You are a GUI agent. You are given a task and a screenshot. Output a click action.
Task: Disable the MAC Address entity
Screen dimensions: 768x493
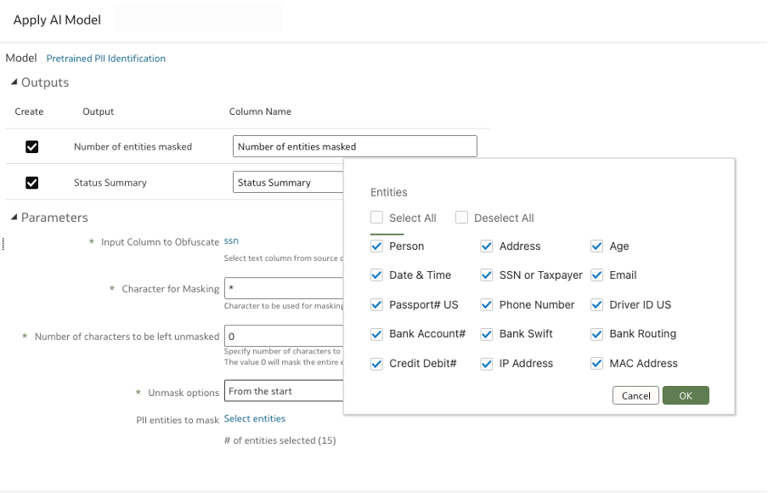[x=597, y=364]
